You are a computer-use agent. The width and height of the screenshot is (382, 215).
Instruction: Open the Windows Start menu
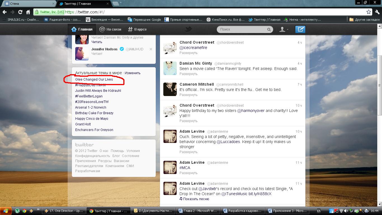(x=6, y=211)
